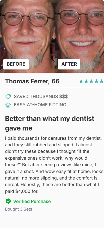
Task: Click the third rating star
Action: pyautogui.click(x=91, y=81)
